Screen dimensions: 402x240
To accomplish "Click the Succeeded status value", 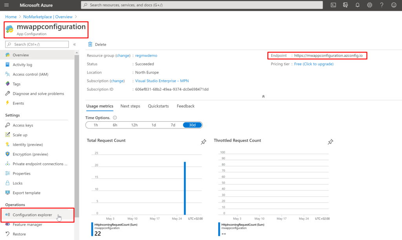I will [144, 64].
